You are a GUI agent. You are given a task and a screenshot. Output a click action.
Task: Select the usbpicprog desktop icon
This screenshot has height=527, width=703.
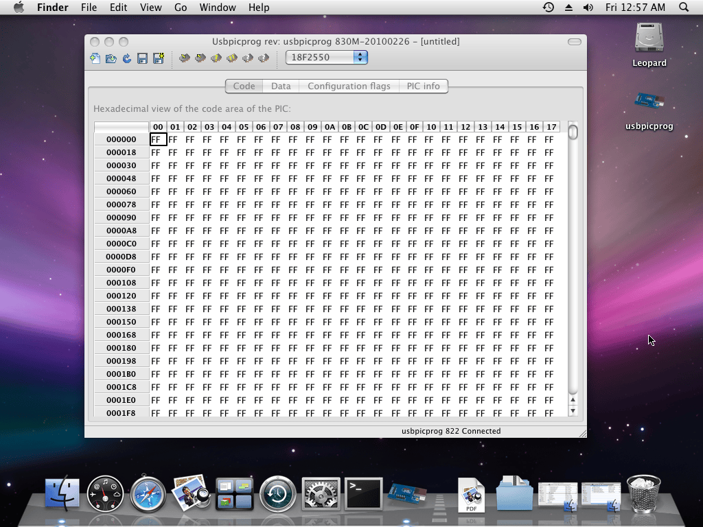click(649, 110)
